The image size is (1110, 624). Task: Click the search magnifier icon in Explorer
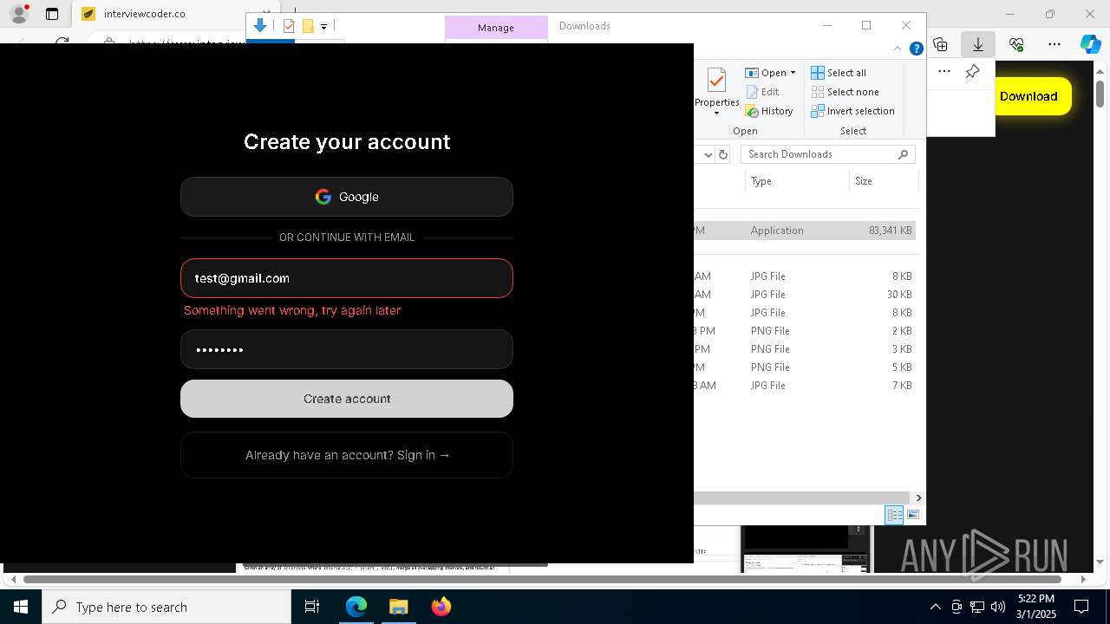[903, 154]
